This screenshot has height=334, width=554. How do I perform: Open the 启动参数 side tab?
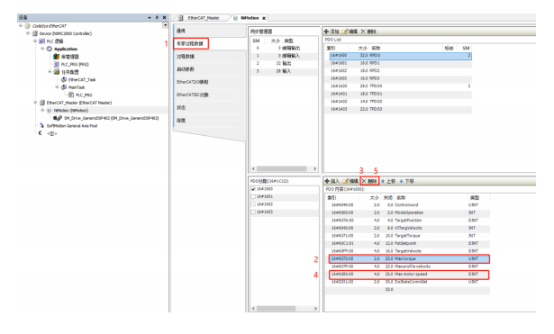click(209, 69)
